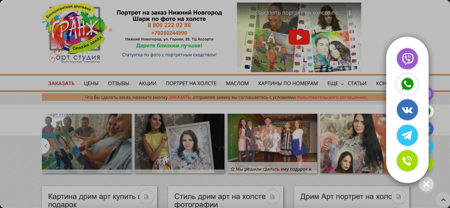450x208 pixels.
Task: Open article Стиль дрим арт на холсте
Action: click(x=220, y=200)
